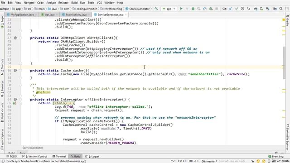Open 9: Version Control tool window
The image size is (290, 163).
(x=34, y=156)
